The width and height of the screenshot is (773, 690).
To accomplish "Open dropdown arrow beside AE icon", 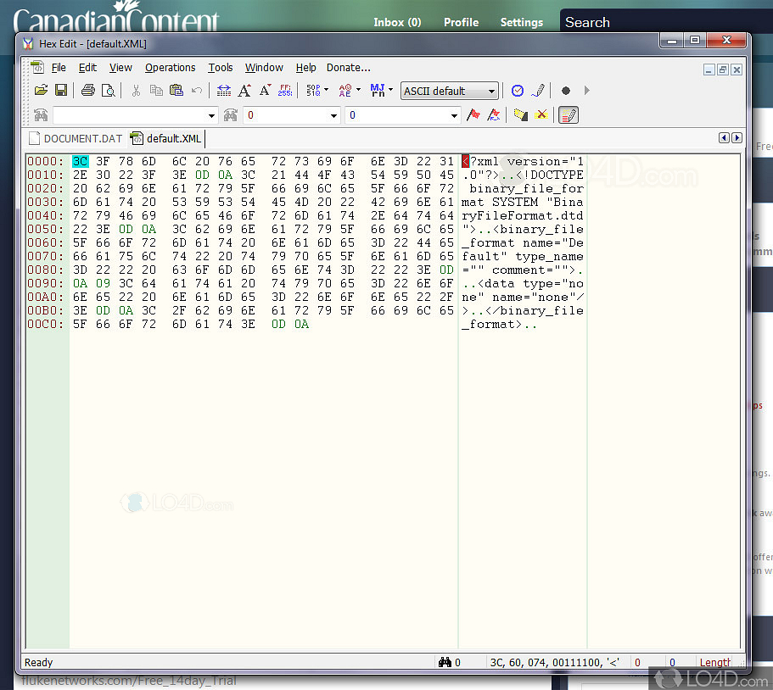I will [358, 90].
